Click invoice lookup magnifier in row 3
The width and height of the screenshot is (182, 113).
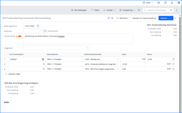pyautogui.click(x=44, y=69)
